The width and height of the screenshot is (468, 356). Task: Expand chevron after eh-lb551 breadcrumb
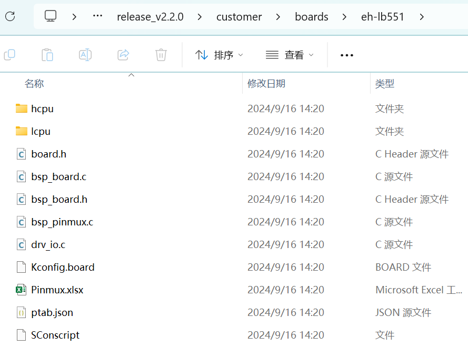pos(422,17)
